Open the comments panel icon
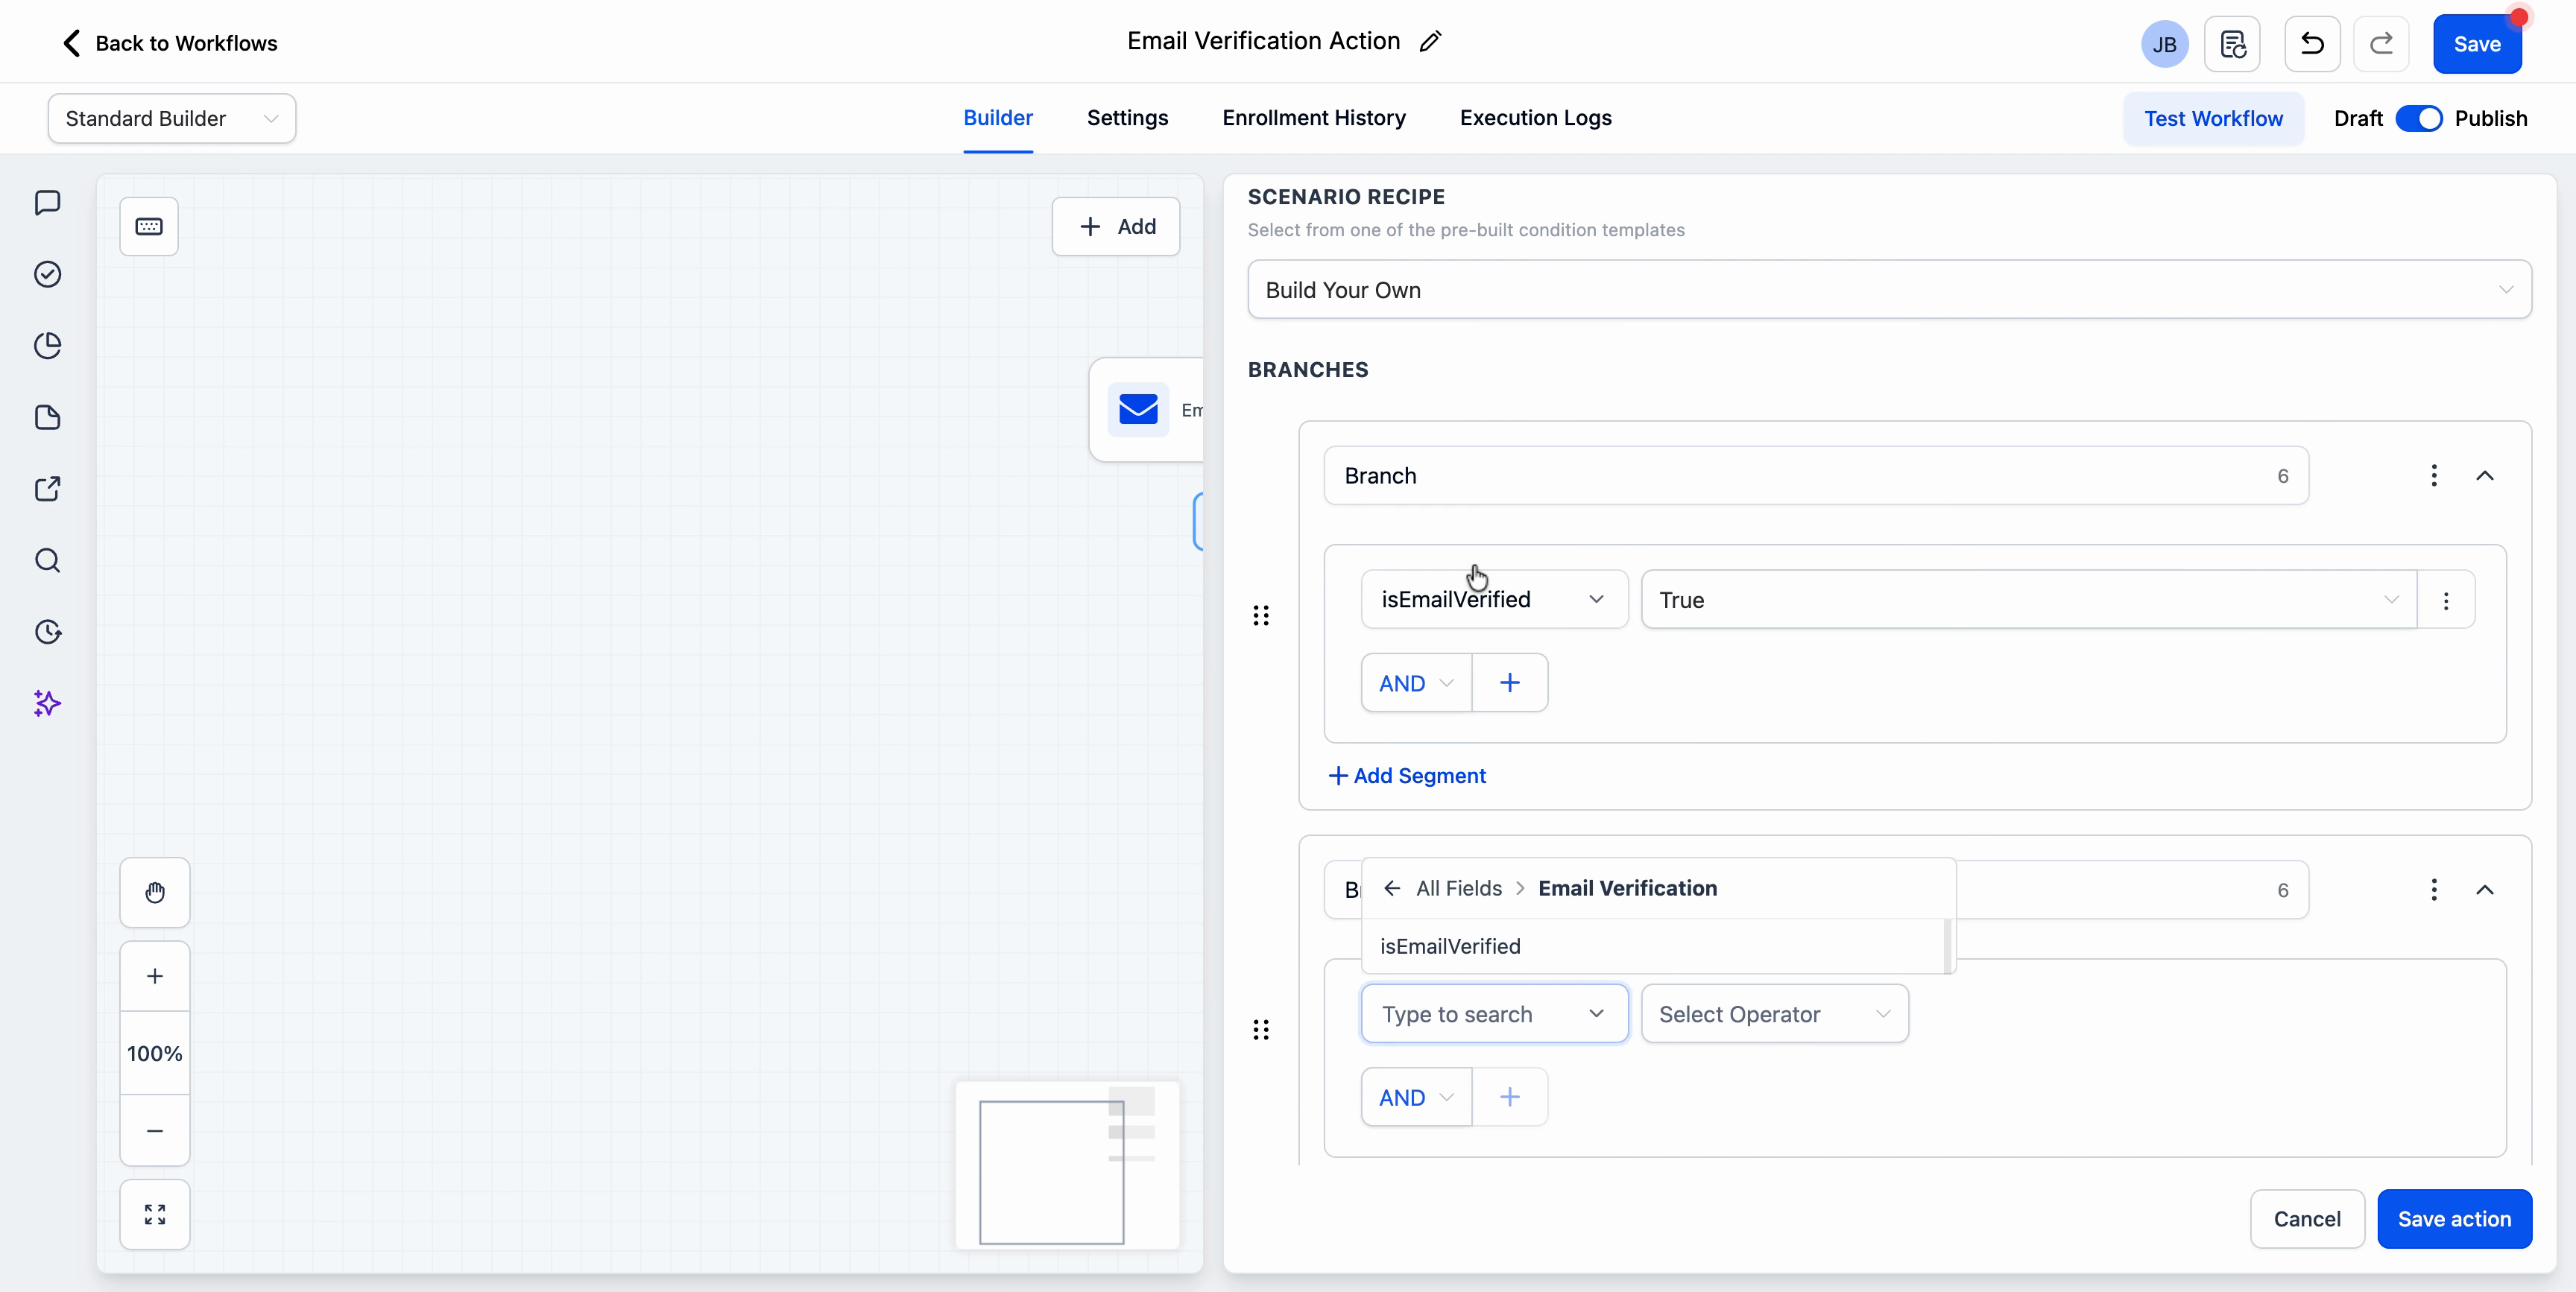This screenshot has width=2576, height=1292. point(48,203)
